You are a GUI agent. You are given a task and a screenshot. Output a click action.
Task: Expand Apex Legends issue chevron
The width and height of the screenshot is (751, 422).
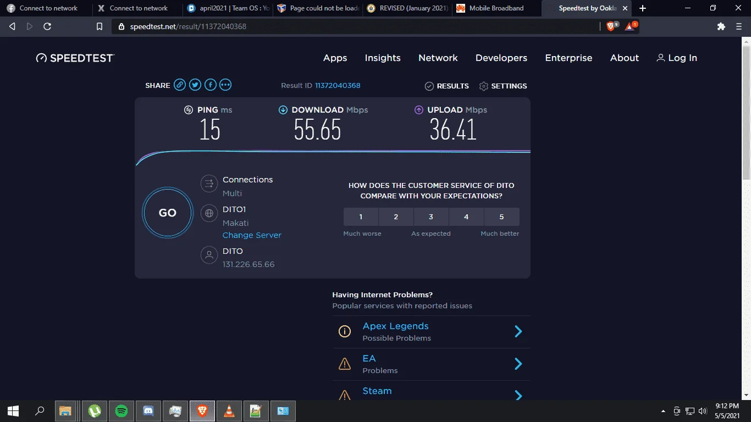coord(518,331)
